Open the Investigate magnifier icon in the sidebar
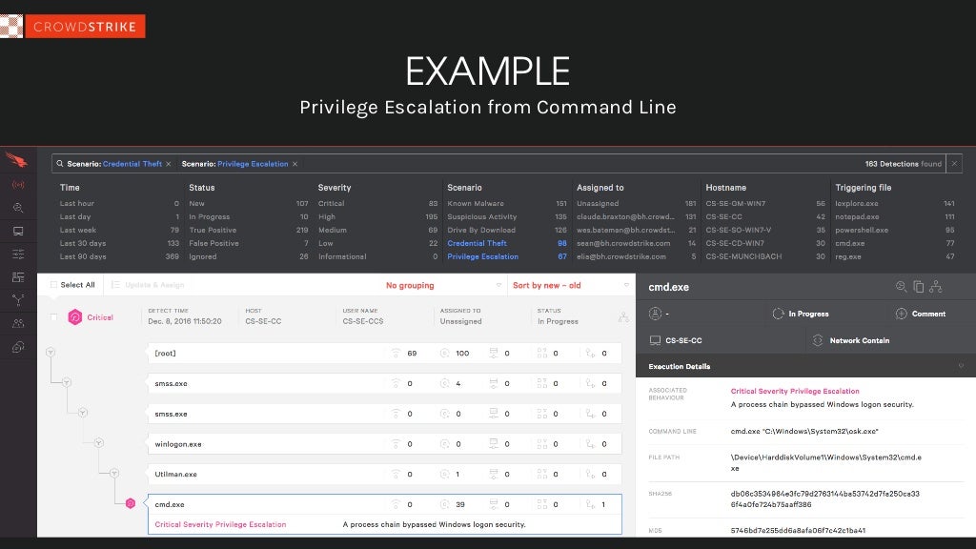Image resolution: width=976 pixels, height=549 pixels. [18, 208]
